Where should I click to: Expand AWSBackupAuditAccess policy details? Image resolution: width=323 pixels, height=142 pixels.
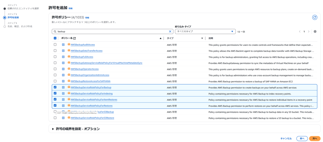pos(63,44)
